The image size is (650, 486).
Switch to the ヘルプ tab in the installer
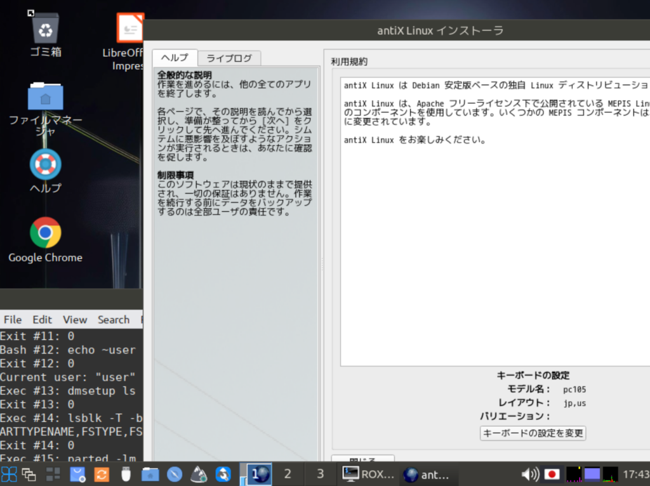coord(175,58)
